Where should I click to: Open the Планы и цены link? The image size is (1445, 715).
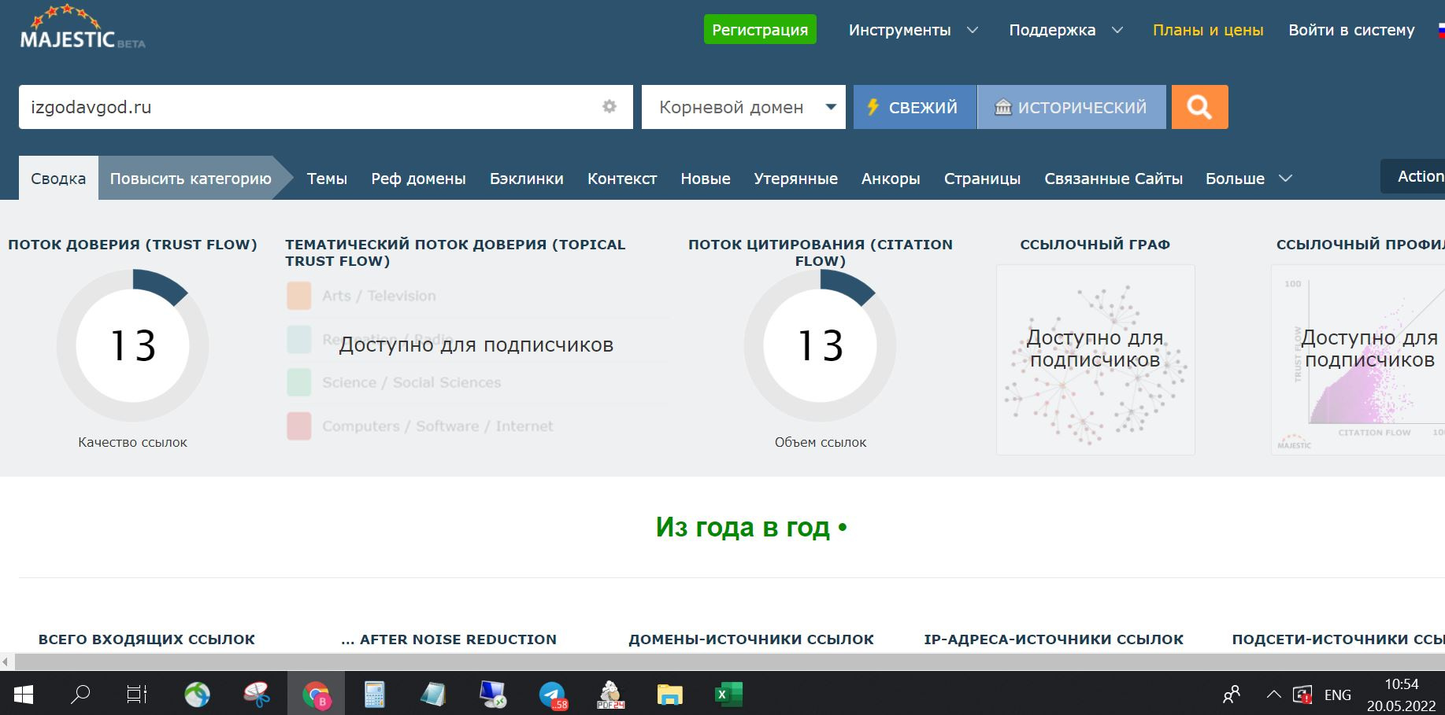1208,30
